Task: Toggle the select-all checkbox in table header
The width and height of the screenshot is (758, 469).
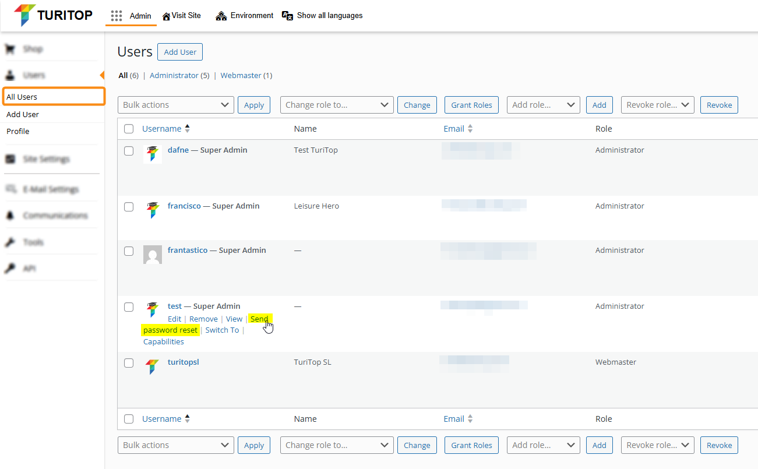Action: [129, 129]
